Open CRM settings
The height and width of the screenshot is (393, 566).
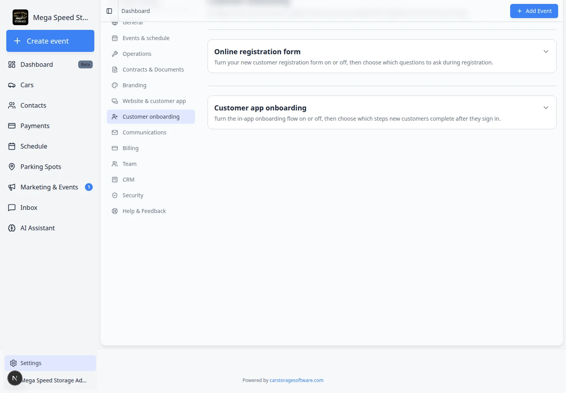pos(151,180)
